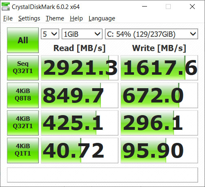Screen dimensions: 205x187
Task: Select the 425.1 read result
Action: click(x=80, y=123)
